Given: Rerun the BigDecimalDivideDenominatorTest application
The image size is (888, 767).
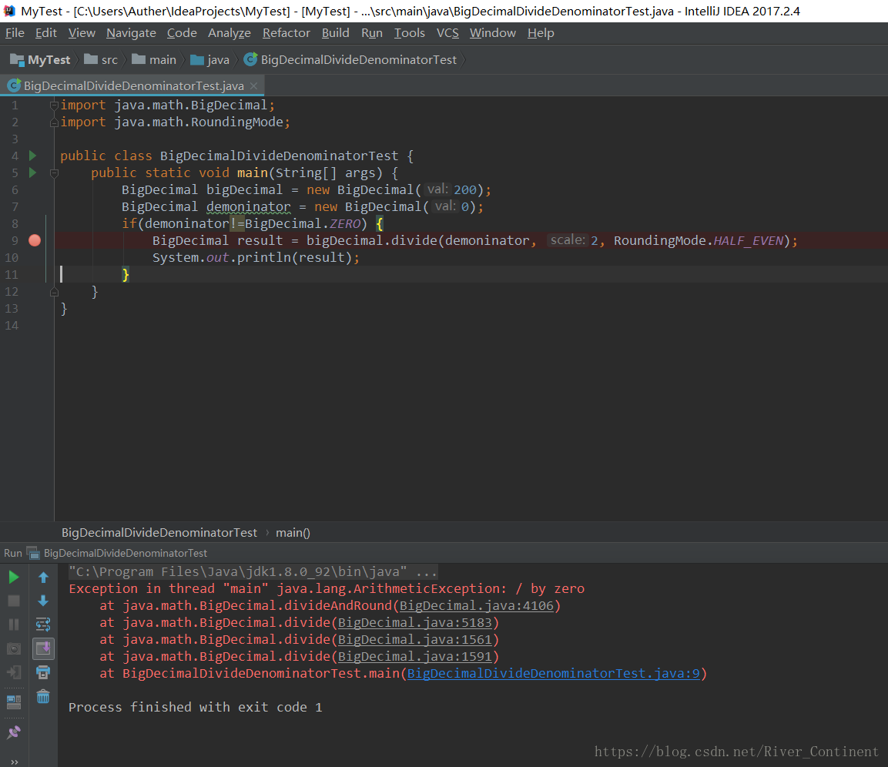Looking at the screenshot, I should pos(13,578).
